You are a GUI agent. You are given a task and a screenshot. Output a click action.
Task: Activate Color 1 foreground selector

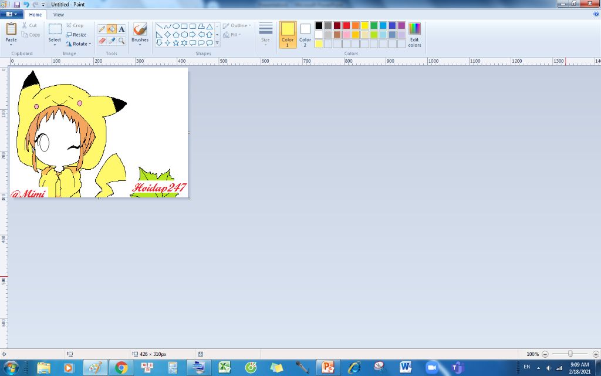[288, 35]
